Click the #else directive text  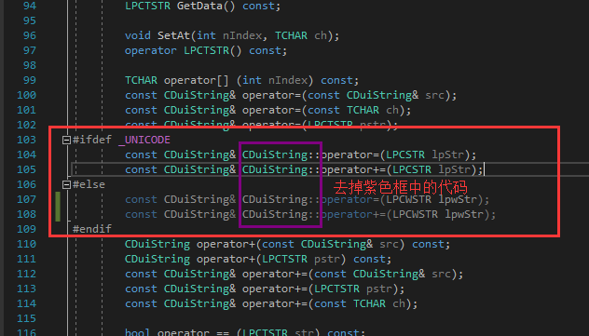(x=89, y=184)
